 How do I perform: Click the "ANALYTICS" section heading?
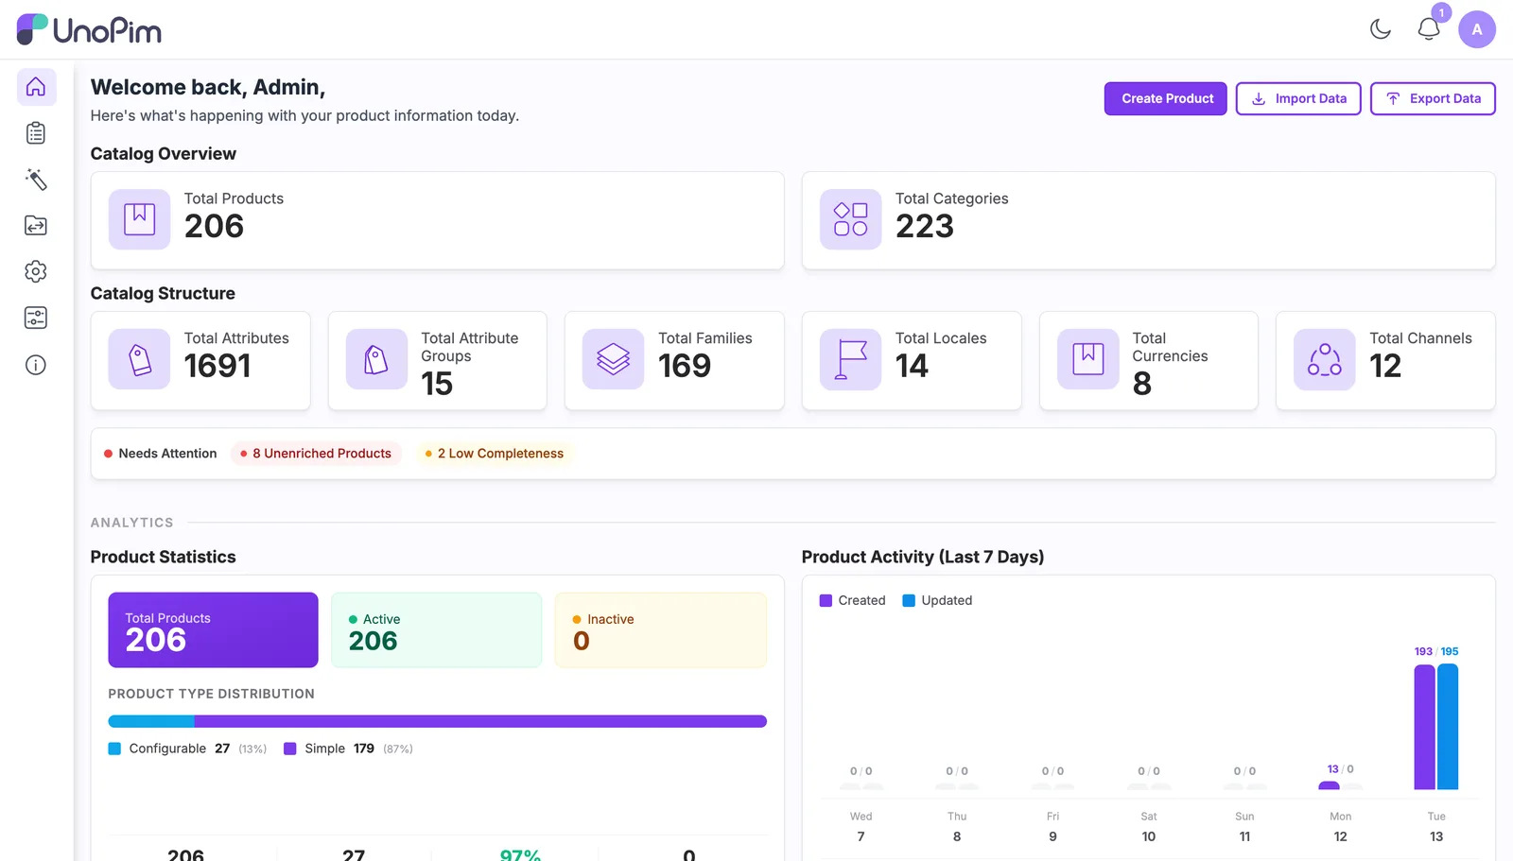click(132, 523)
